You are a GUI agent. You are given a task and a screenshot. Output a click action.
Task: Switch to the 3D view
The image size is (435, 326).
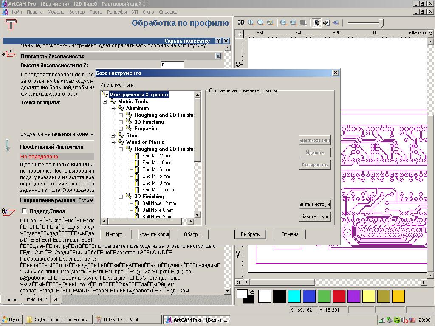[x=241, y=23]
